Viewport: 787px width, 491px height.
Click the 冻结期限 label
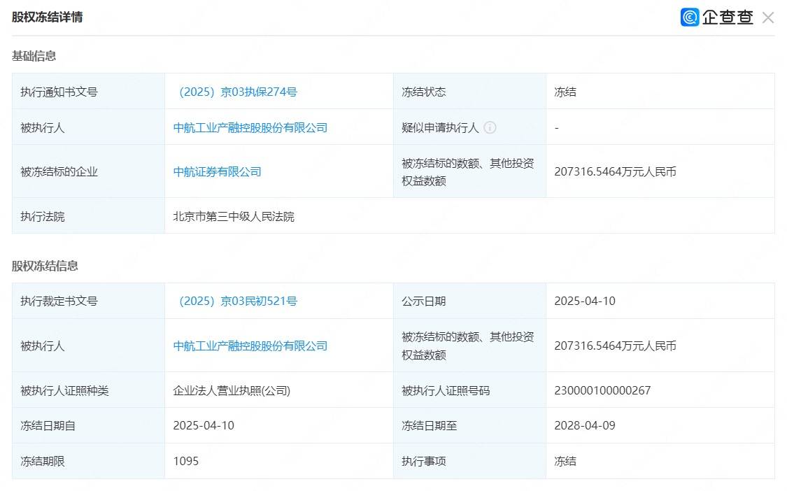pos(42,462)
